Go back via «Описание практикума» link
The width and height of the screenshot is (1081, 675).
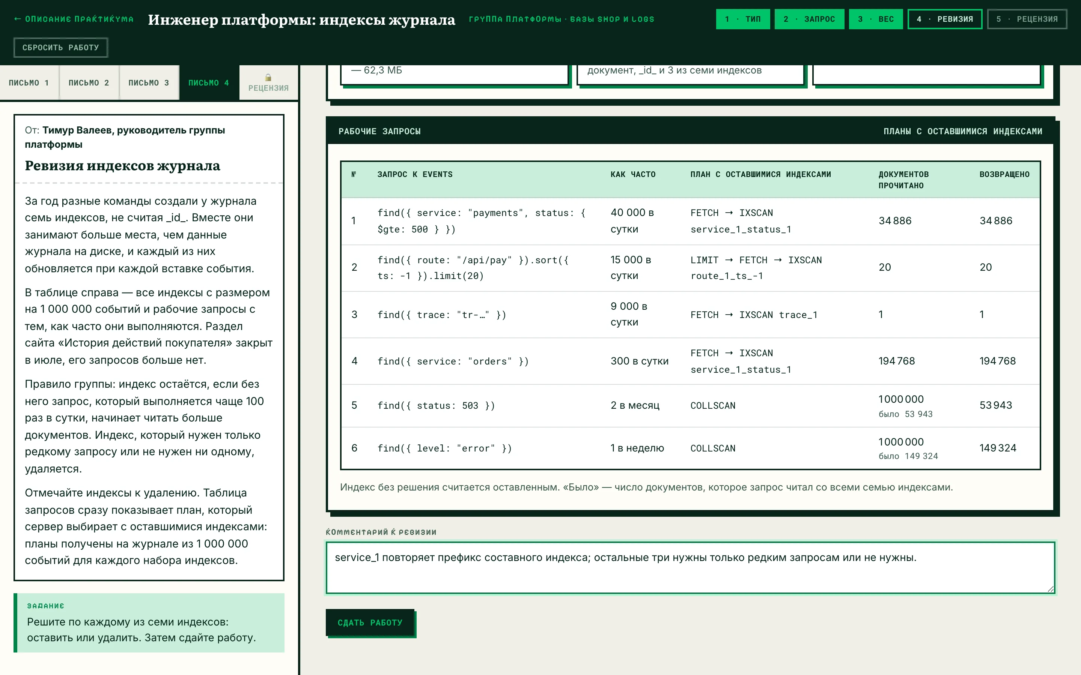tap(74, 19)
